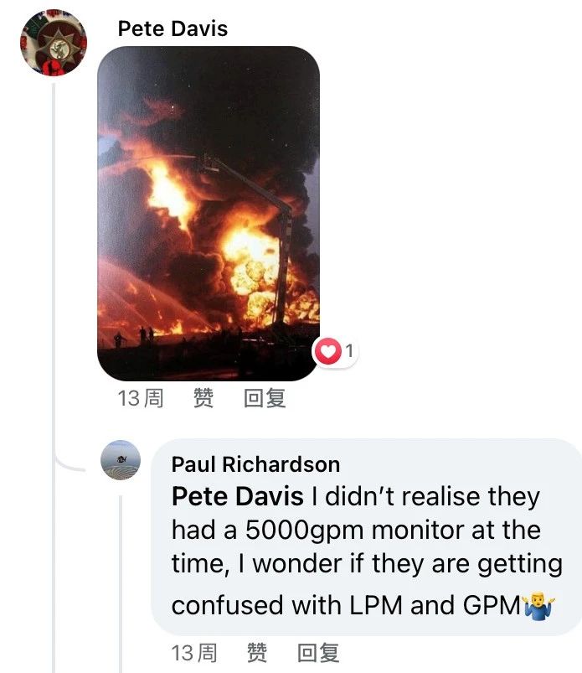Open Paul Richardson's name link
This screenshot has height=673, width=582.
255,464
